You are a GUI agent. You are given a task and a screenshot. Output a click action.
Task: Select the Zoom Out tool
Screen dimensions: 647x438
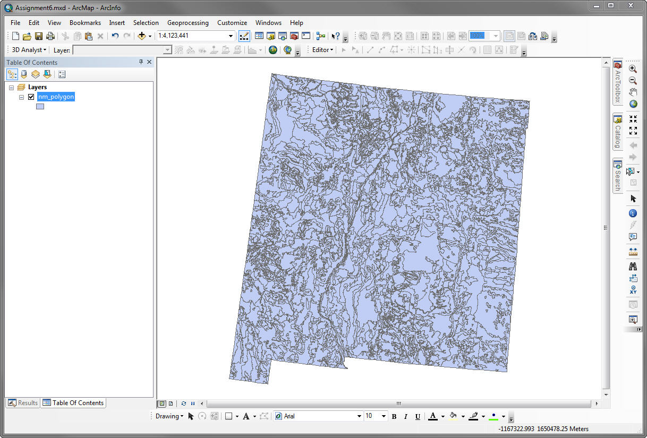tap(633, 81)
